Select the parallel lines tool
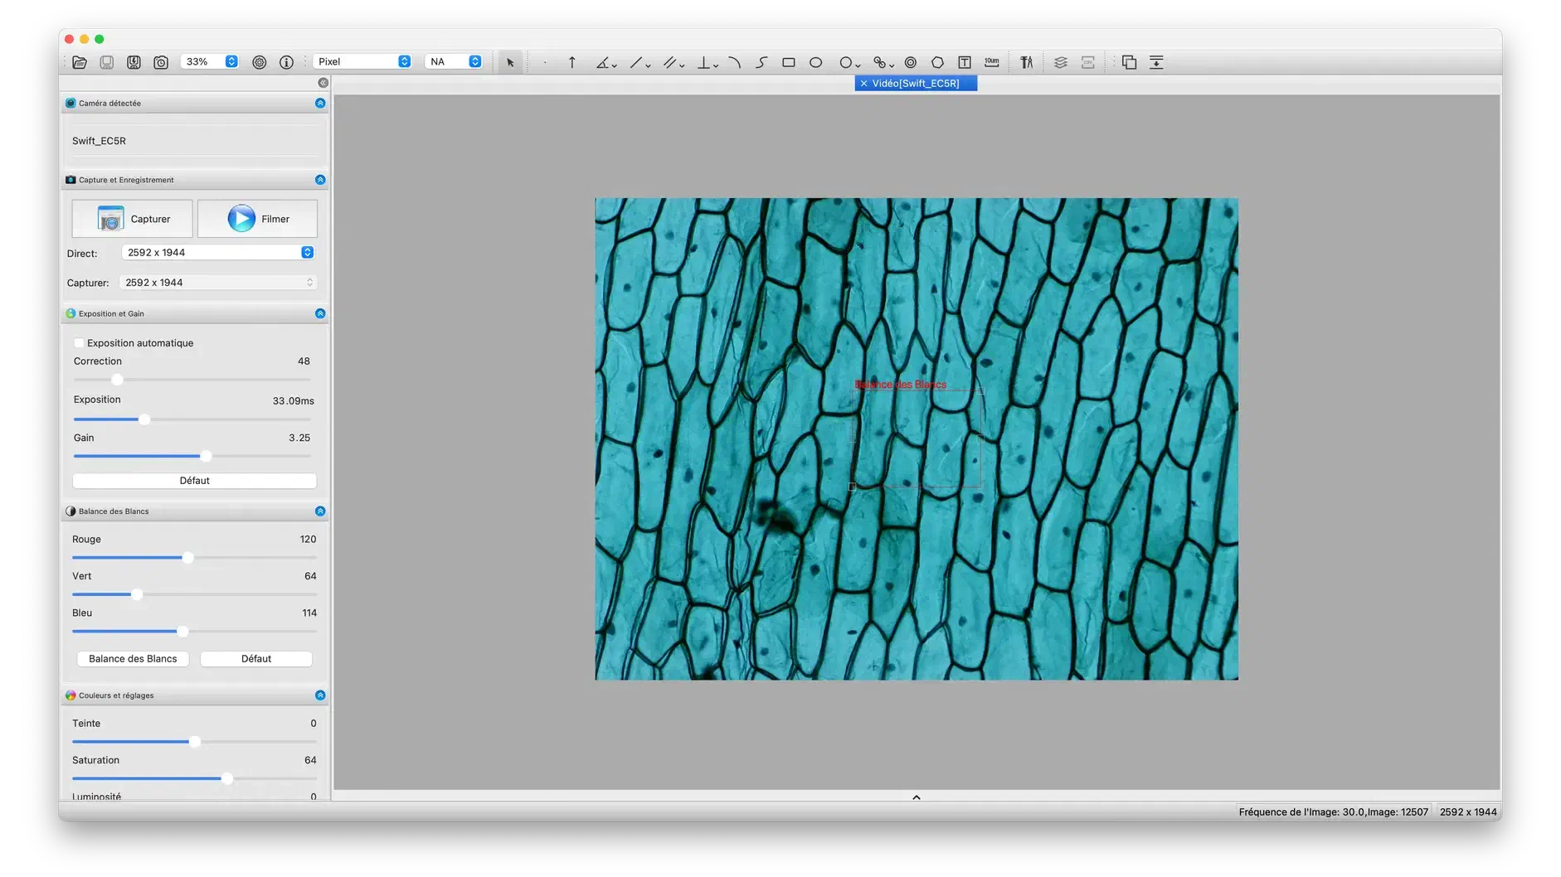Image resolution: width=1561 pixels, height=877 pixels. point(669,62)
